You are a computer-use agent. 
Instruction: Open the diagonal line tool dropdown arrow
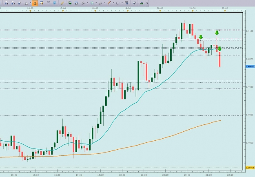click(x=87, y=3)
